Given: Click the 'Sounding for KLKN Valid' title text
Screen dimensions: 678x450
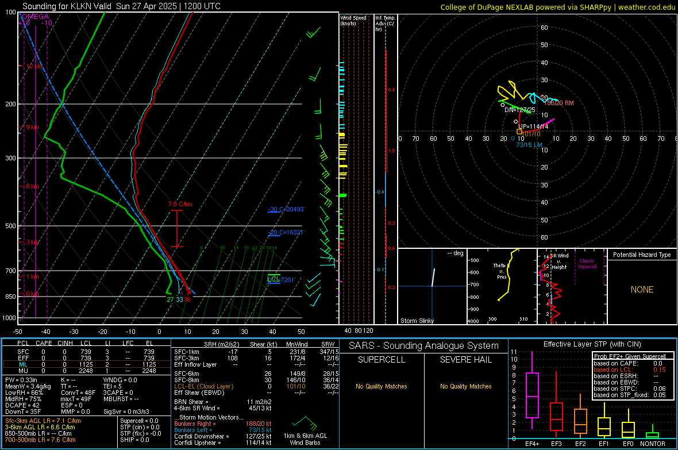Looking at the screenshot, I should [67, 6].
